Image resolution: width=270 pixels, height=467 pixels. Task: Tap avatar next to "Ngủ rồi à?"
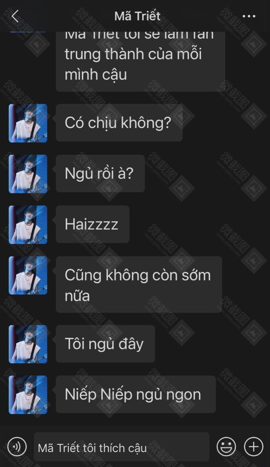pyautogui.click(x=28, y=174)
